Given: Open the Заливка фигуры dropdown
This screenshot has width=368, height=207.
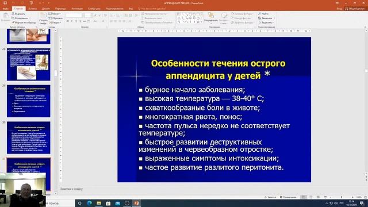Looking at the screenshot, I should coord(241,14).
